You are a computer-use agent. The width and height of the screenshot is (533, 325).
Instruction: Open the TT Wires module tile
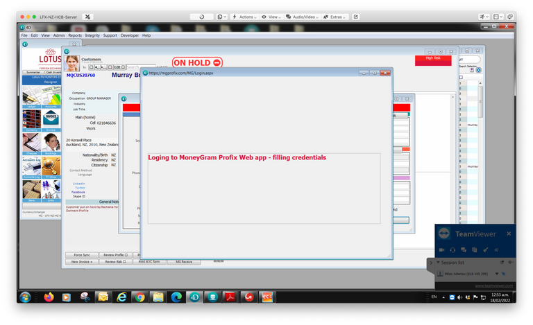coord(51,168)
